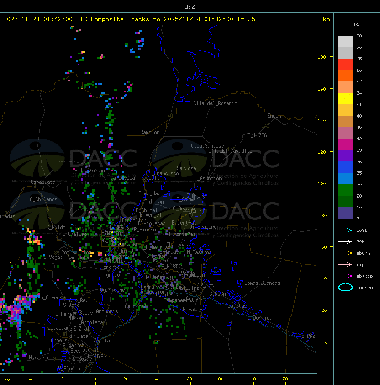Viewport: 380px width, 385px height.
Task: Click the 'Uspallata' map label
Action: [x=43, y=182]
